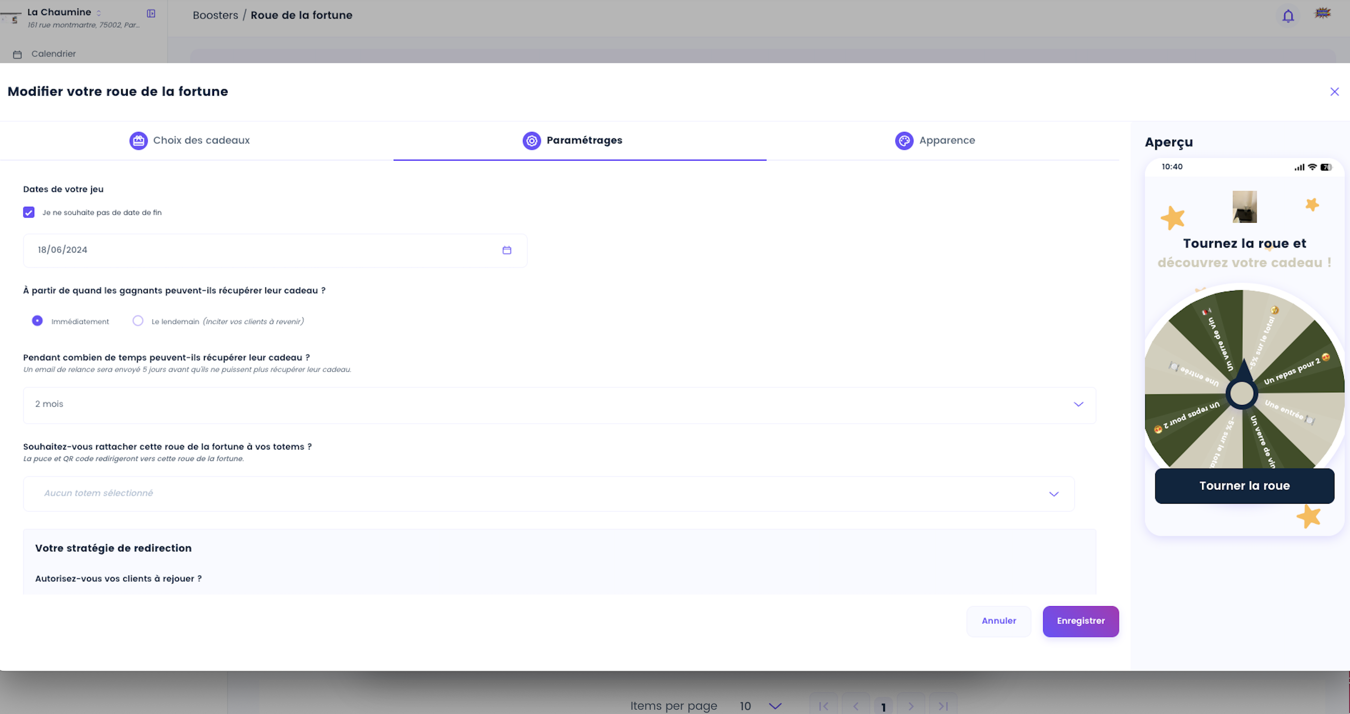Screen dimensions: 1350x714
Task: Click the gift icon beside Choix des cadeaux
Action: click(x=138, y=141)
